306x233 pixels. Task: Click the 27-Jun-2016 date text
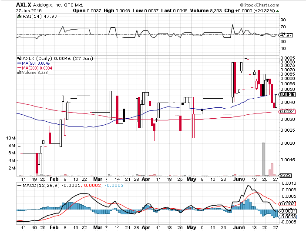[29, 11]
